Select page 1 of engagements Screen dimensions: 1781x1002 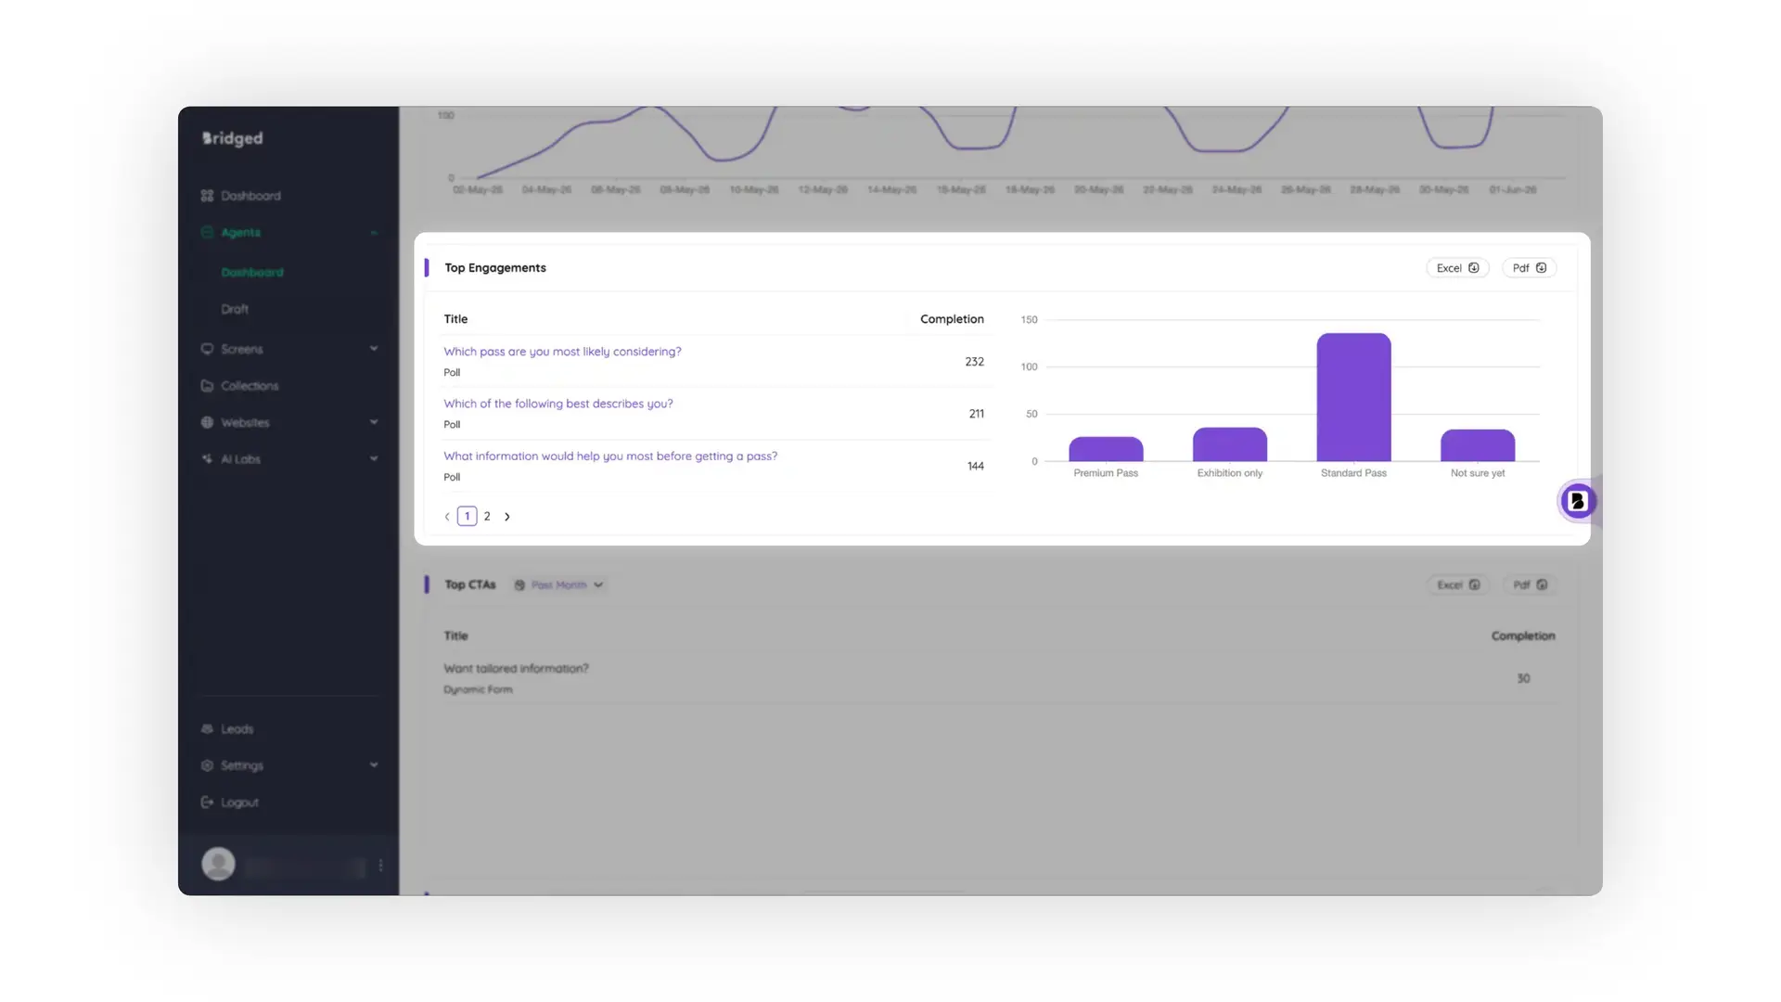(x=468, y=517)
